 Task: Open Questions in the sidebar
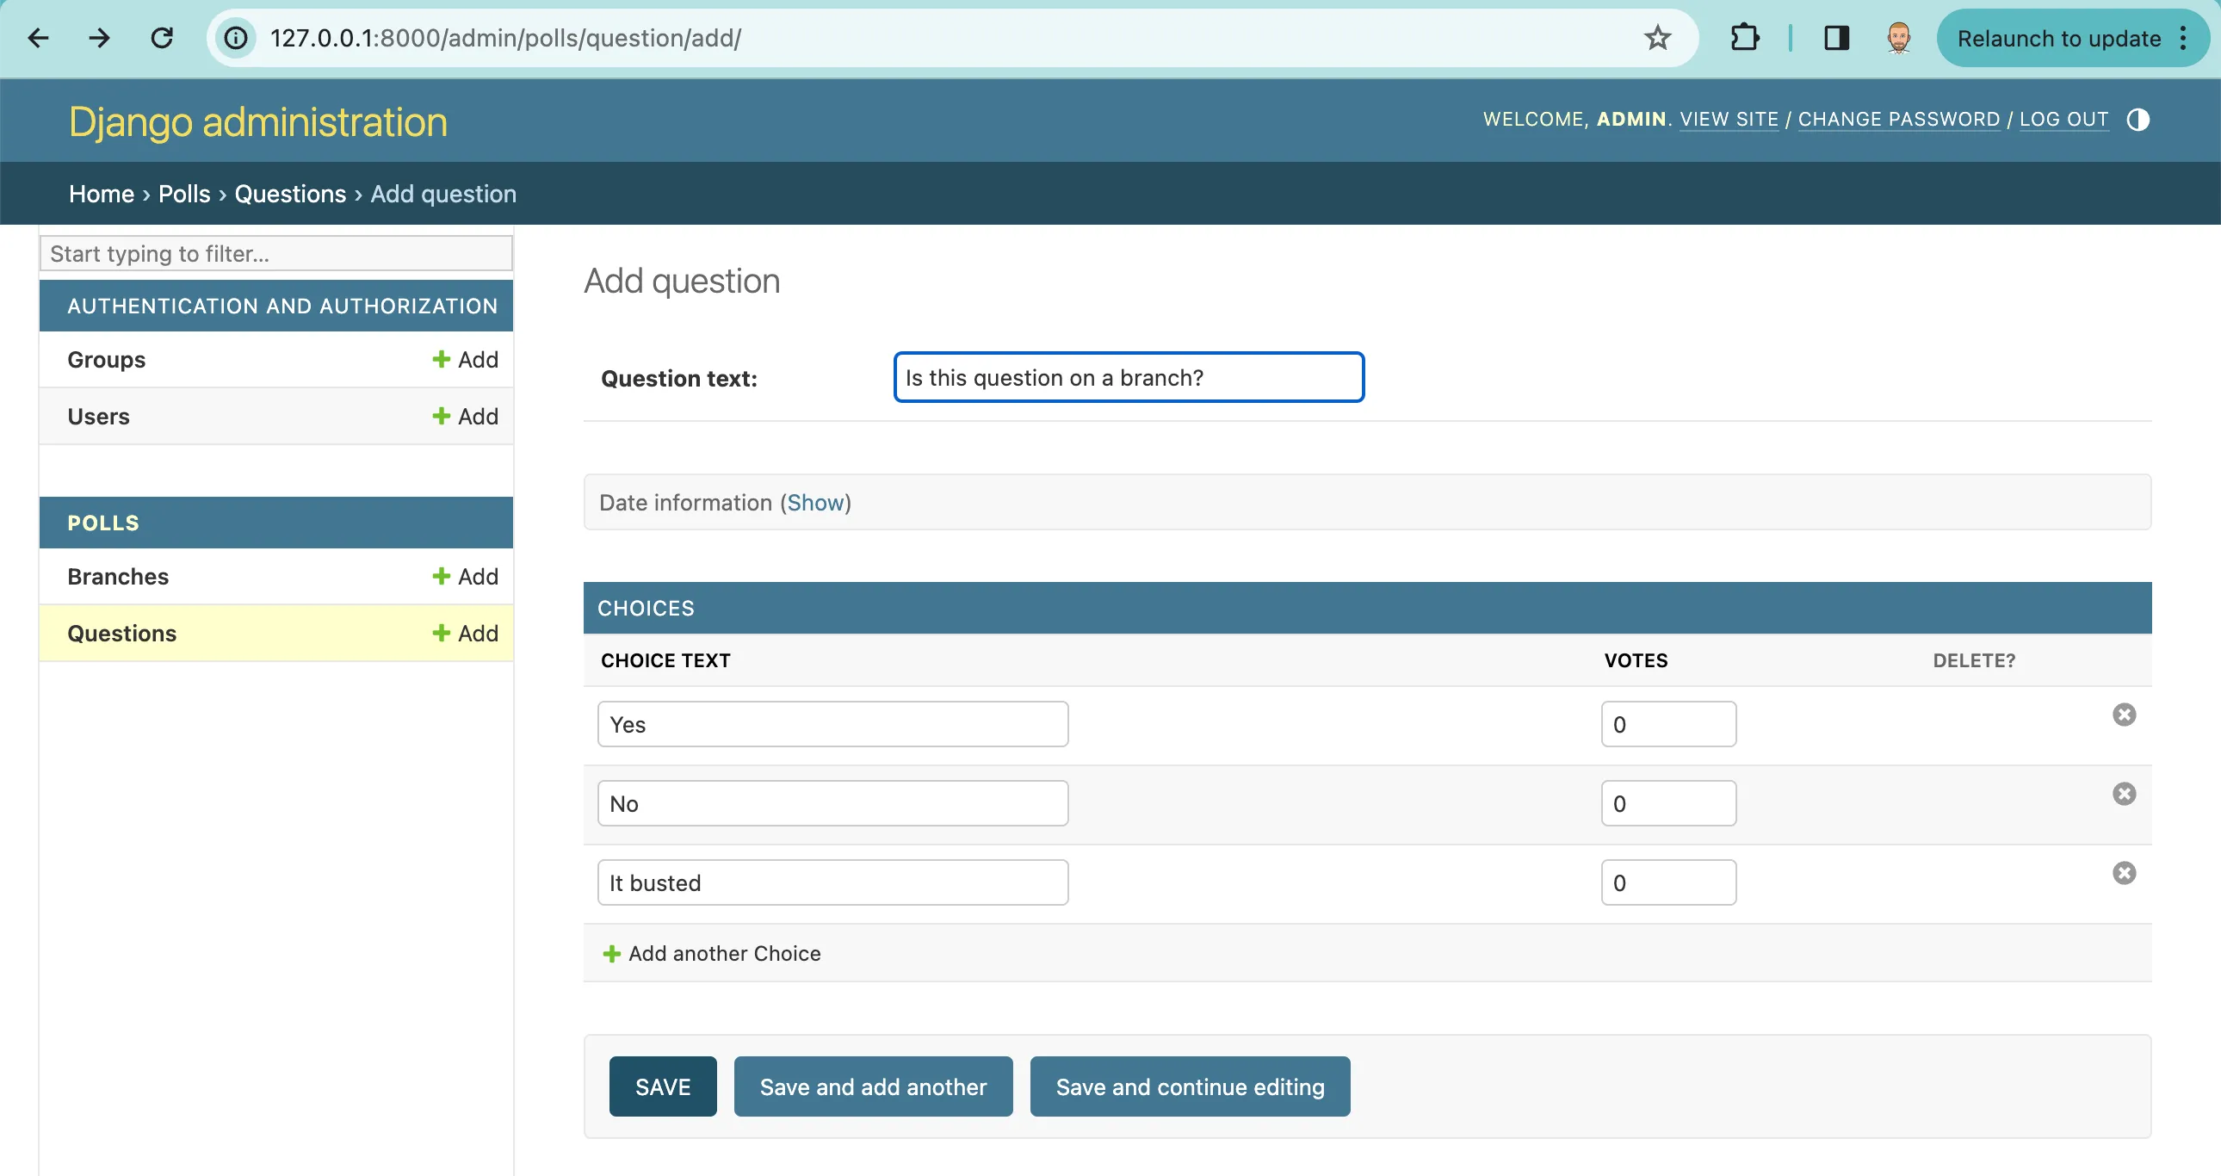coord(122,634)
